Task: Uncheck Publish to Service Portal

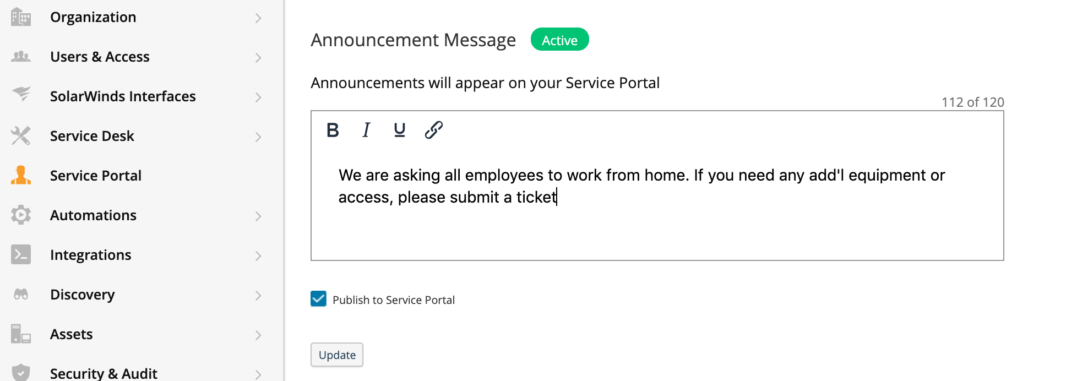Action: (318, 299)
